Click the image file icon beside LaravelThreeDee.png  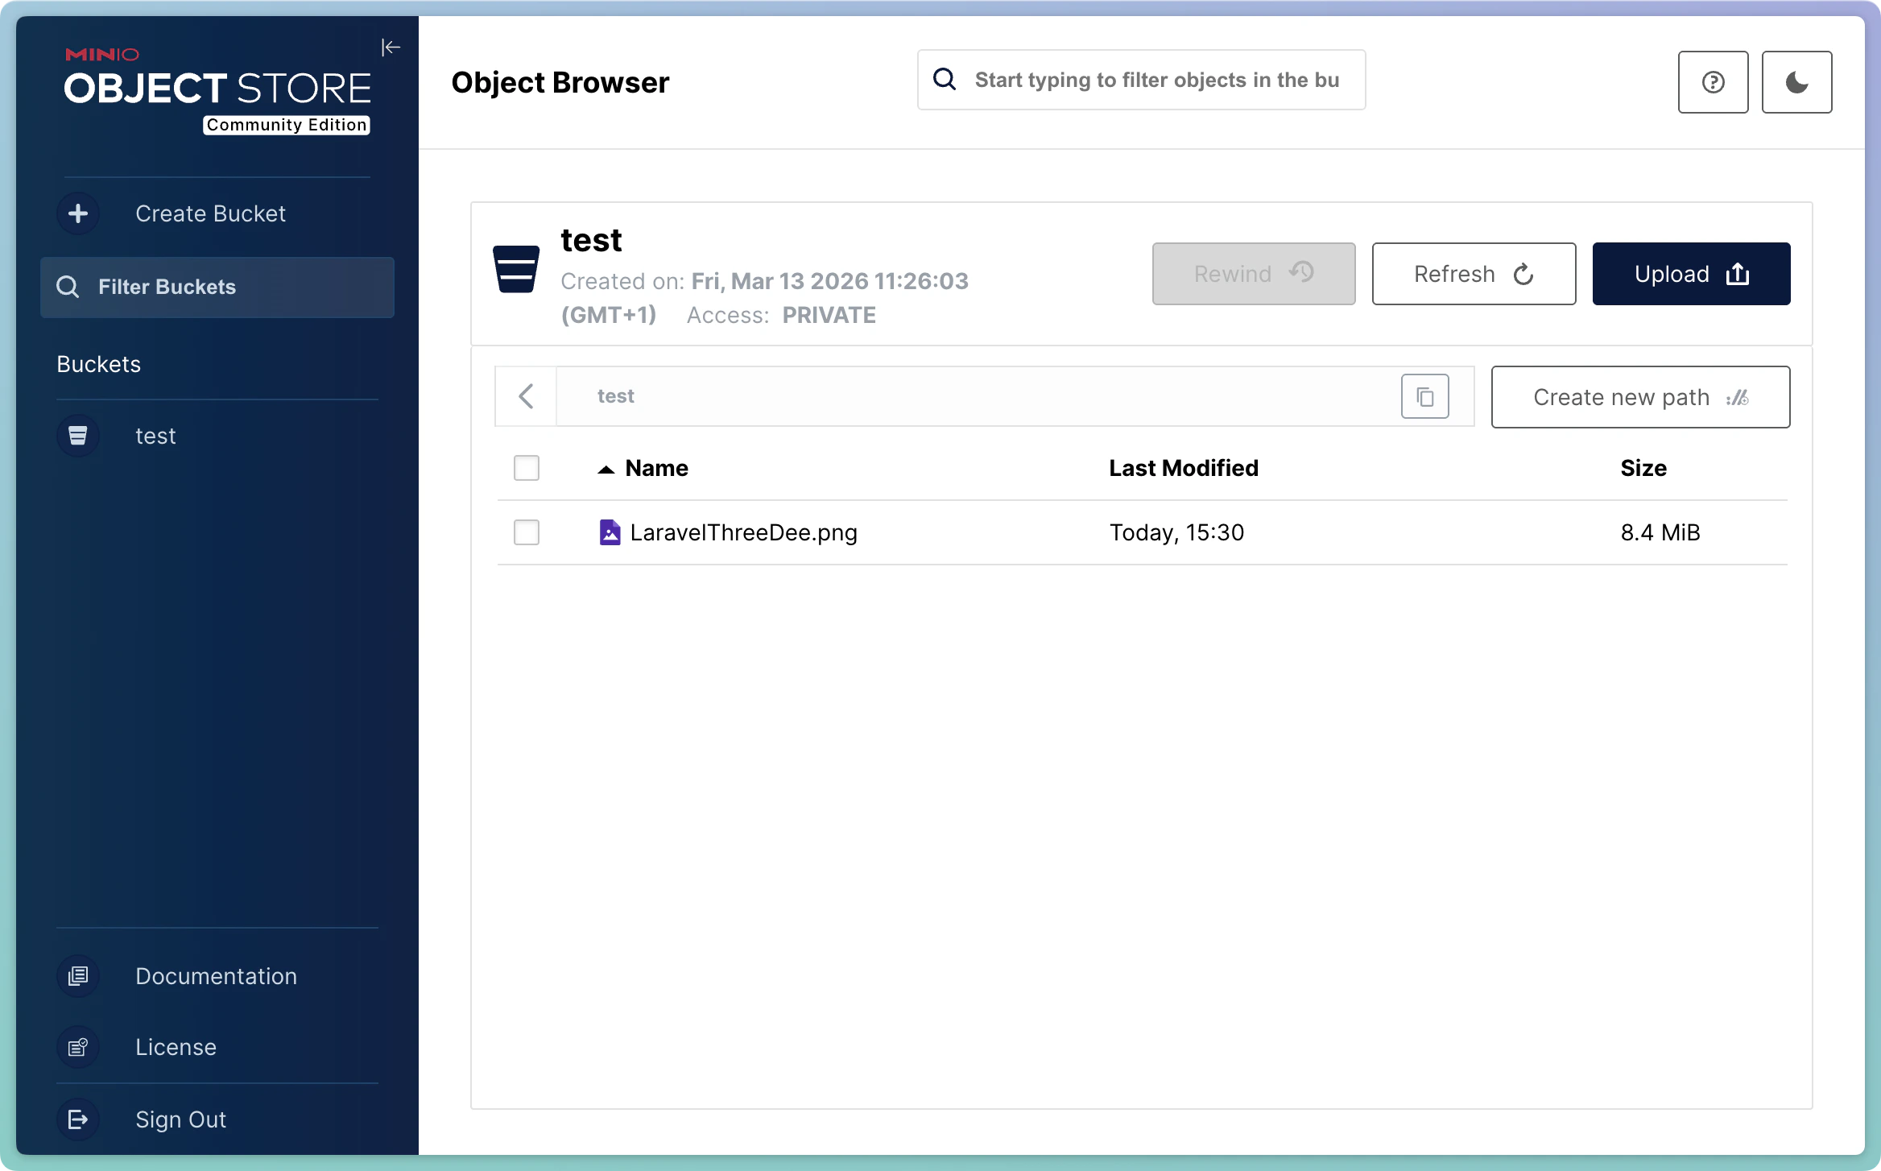coord(610,532)
